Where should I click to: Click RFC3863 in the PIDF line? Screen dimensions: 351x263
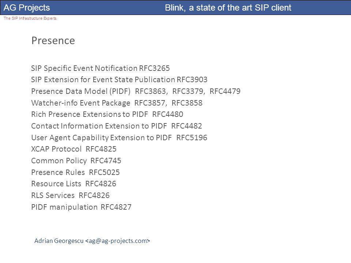click(x=150, y=91)
